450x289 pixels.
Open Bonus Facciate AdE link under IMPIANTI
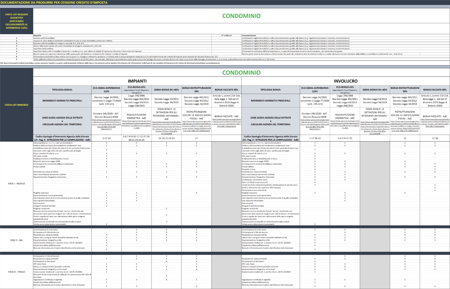226,123
